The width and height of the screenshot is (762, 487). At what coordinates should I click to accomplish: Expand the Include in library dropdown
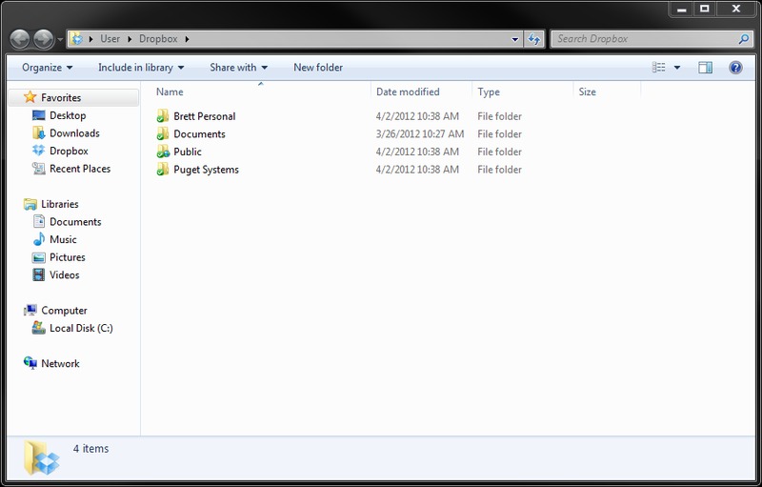tap(141, 68)
